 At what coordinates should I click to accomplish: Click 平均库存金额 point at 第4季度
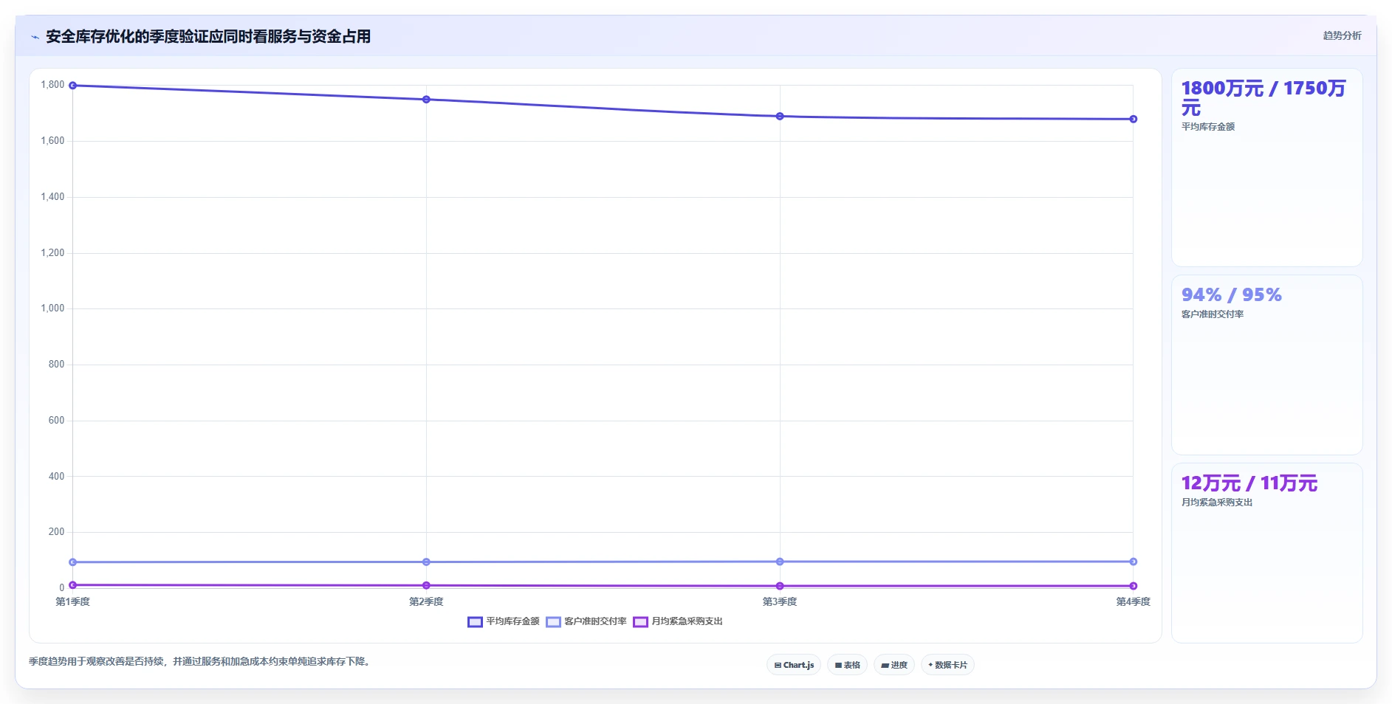(1133, 119)
